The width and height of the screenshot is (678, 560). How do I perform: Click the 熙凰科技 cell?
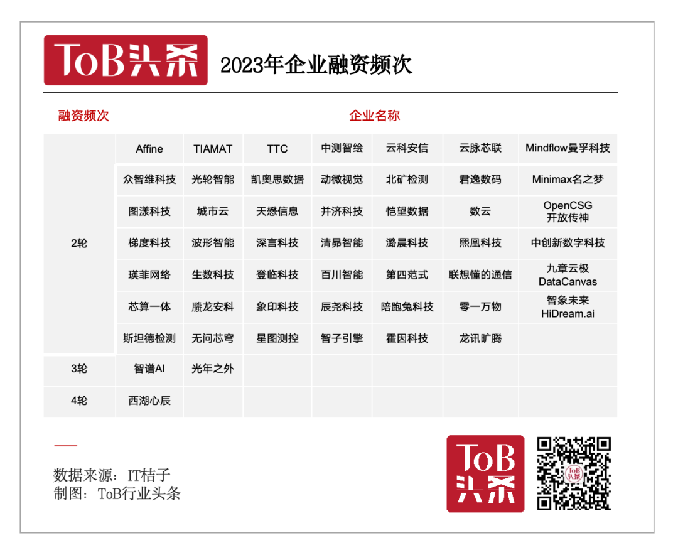coord(480,243)
